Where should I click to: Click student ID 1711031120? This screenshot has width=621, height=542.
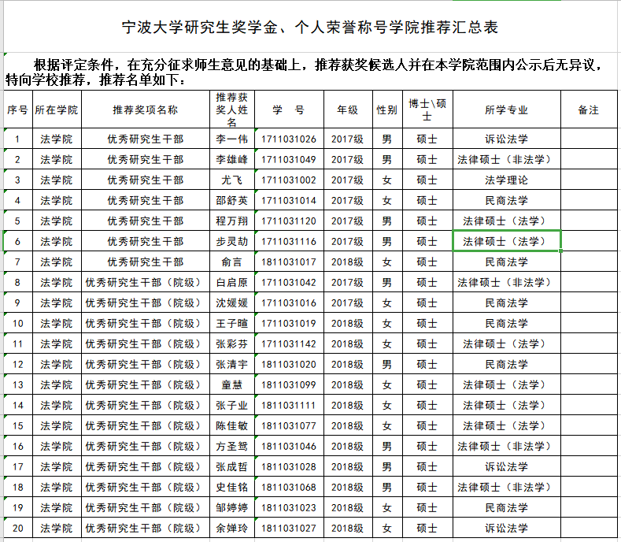pos(288,221)
